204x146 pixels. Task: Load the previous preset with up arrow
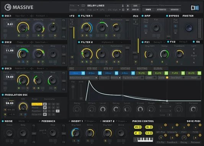click(128, 6)
